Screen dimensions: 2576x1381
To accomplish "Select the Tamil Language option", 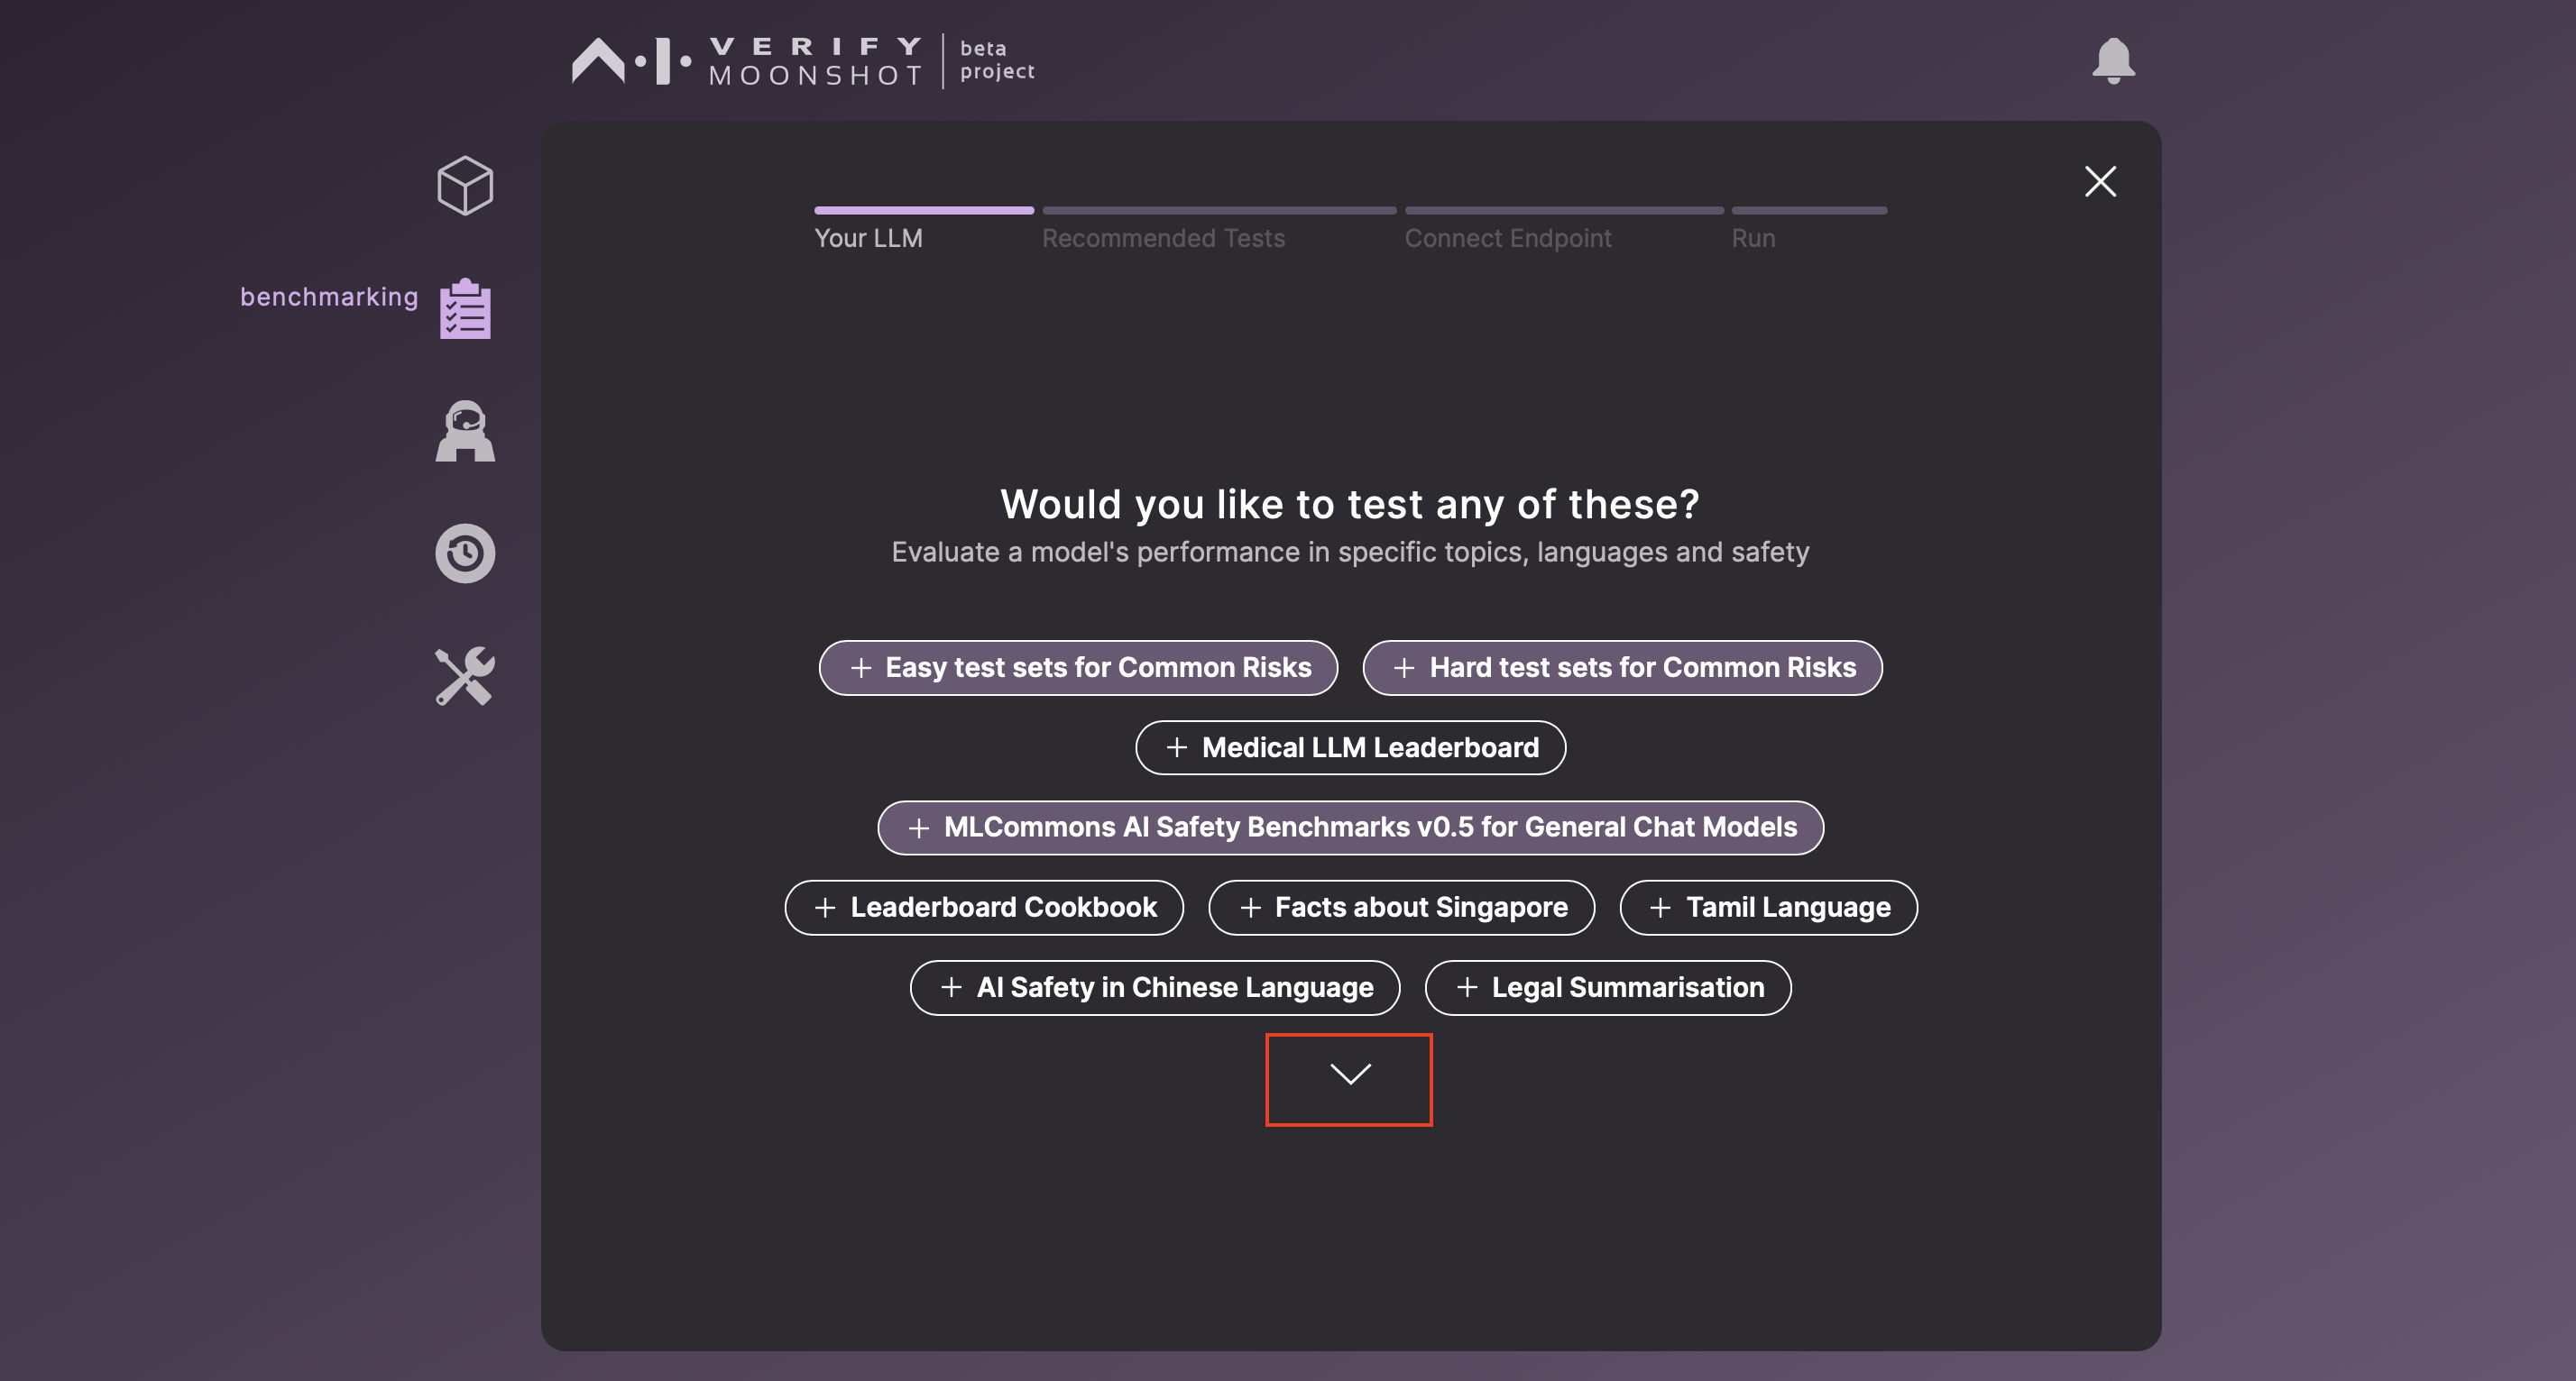I will pyautogui.click(x=1768, y=908).
